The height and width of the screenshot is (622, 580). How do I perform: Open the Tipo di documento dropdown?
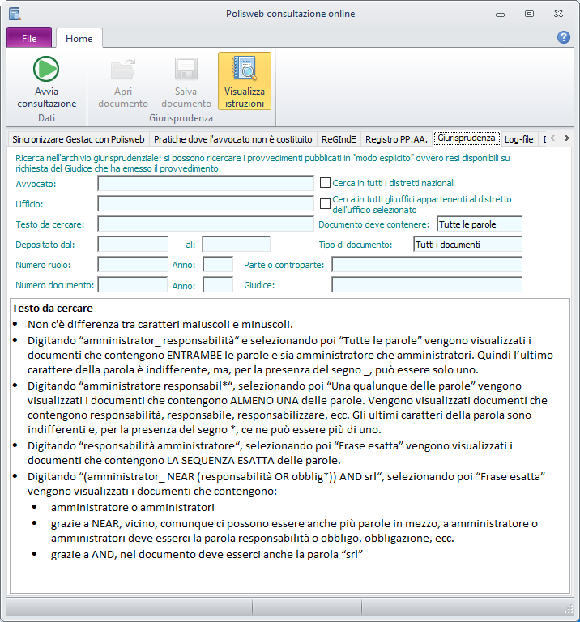click(x=467, y=245)
